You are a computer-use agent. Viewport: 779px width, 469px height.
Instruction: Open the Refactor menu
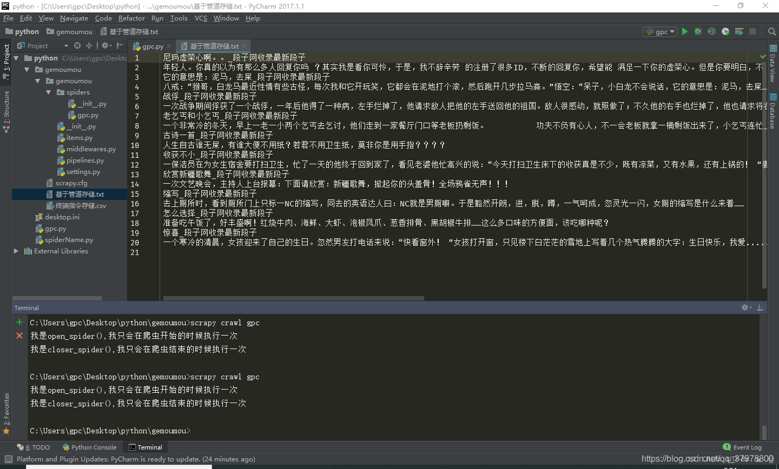point(131,18)
